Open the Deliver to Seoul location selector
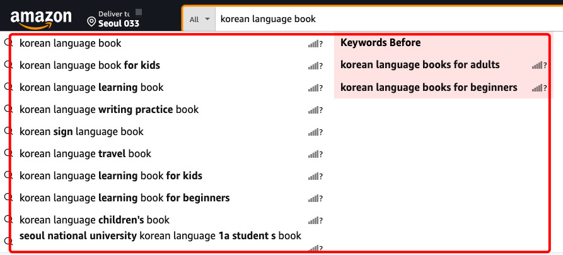The image size is (563, 255). [x=114, y=19]
